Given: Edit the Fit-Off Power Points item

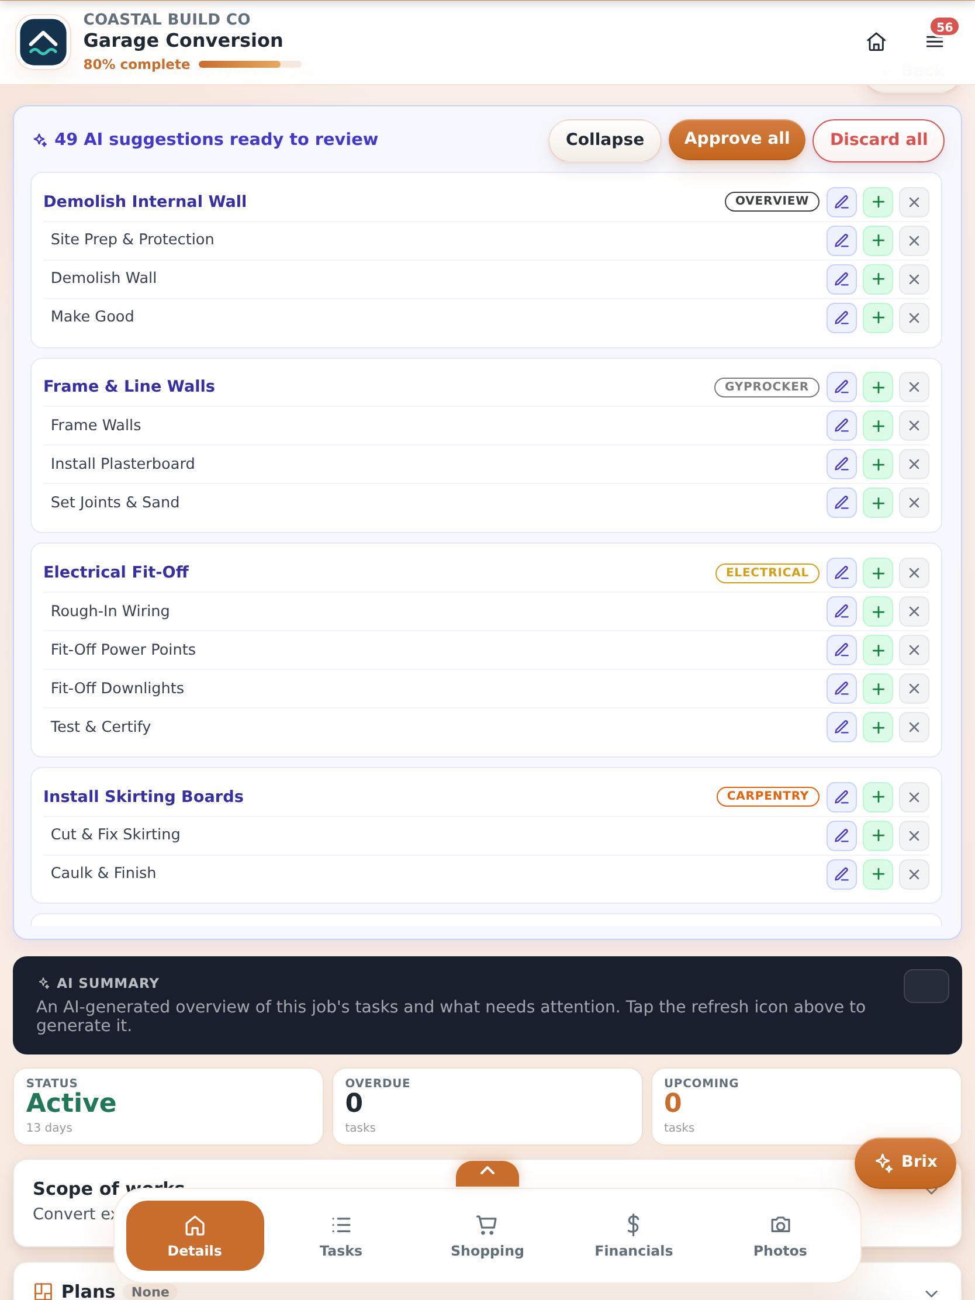Looking at the screenshot, I should [x=842, y=650].
